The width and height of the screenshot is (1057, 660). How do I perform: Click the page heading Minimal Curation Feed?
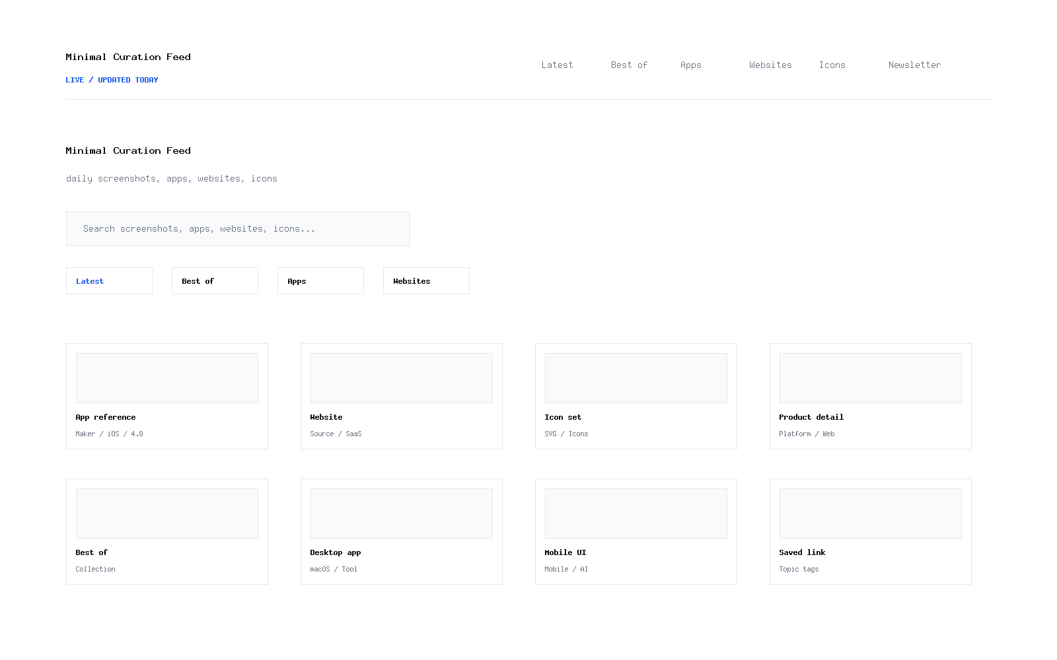128,150
